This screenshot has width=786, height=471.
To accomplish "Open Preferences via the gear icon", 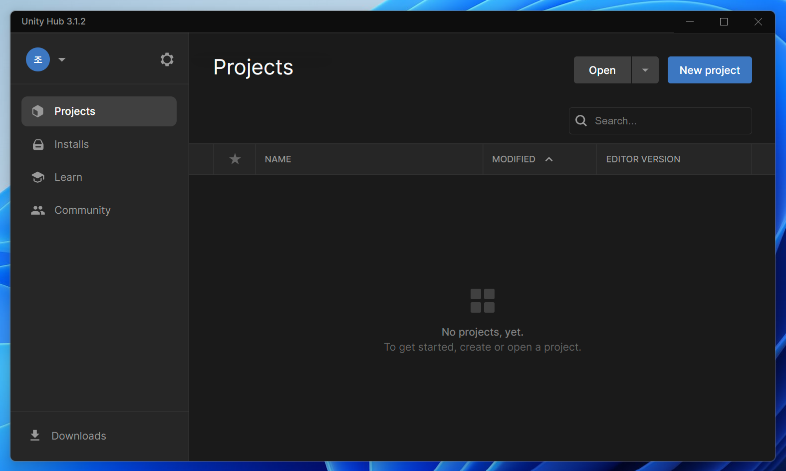I will [167, 59].
